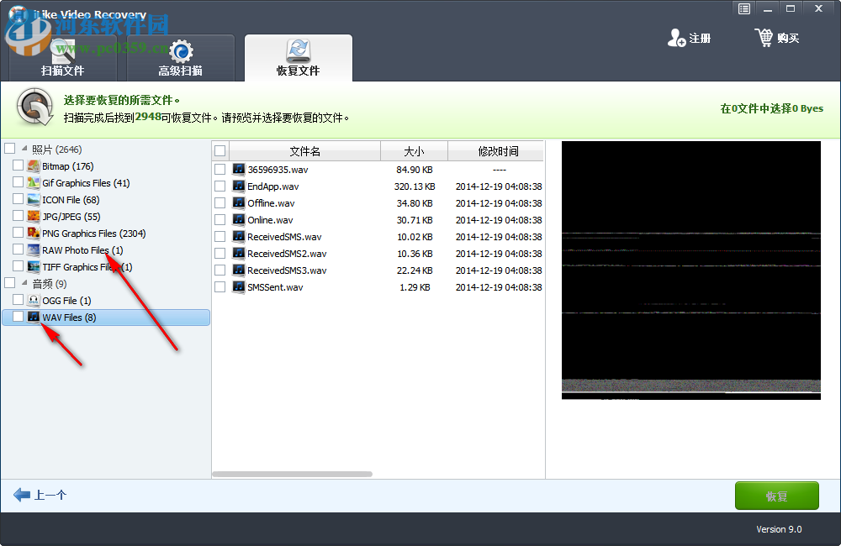
Task: Switch to the 扫描文件 tab
Action: click(x=63, y=70)
